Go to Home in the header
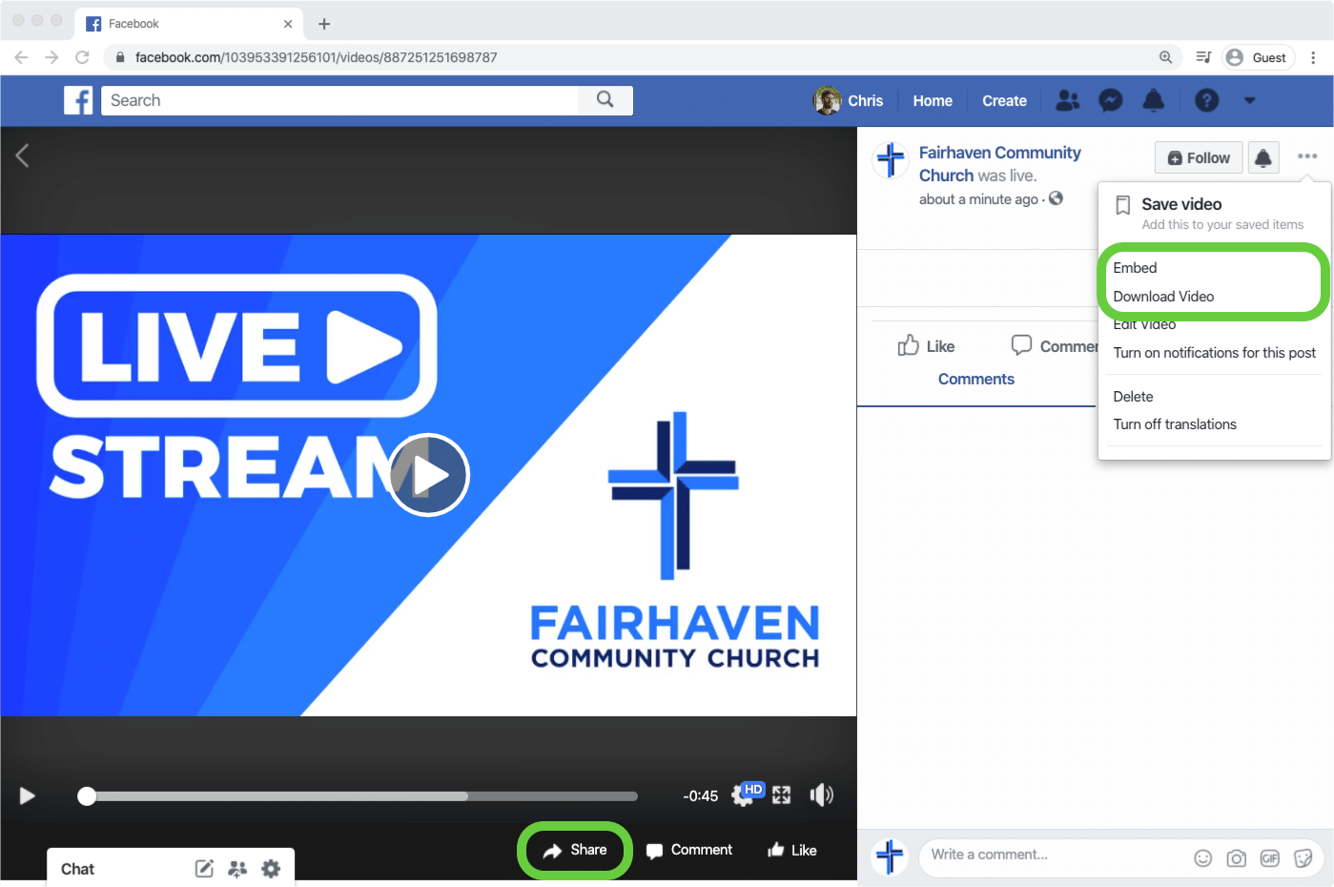 [933, 100]
